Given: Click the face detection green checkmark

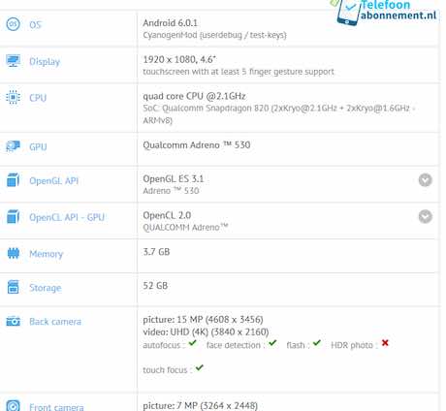Looking at the screenshot, I should point(272,343).
